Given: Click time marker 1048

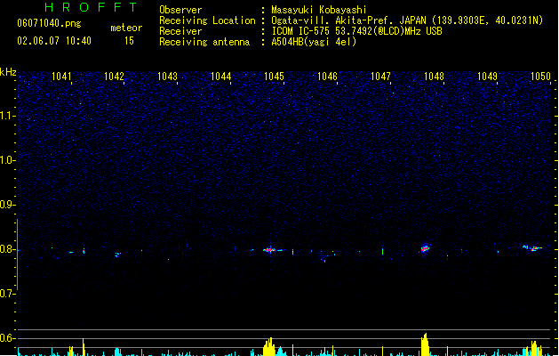Looking at the screenshot, I should click(434, 77).
